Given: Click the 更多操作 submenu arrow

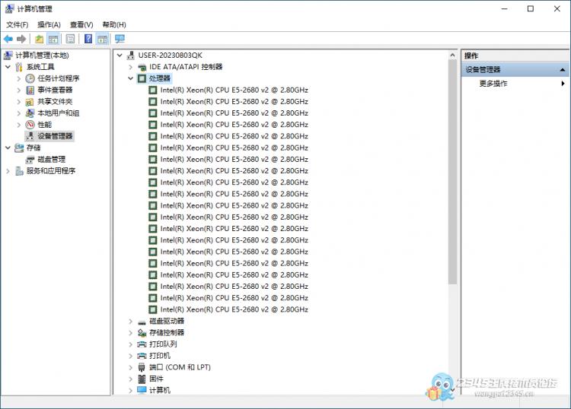Looking at the screenshot, I should point(563,84).
